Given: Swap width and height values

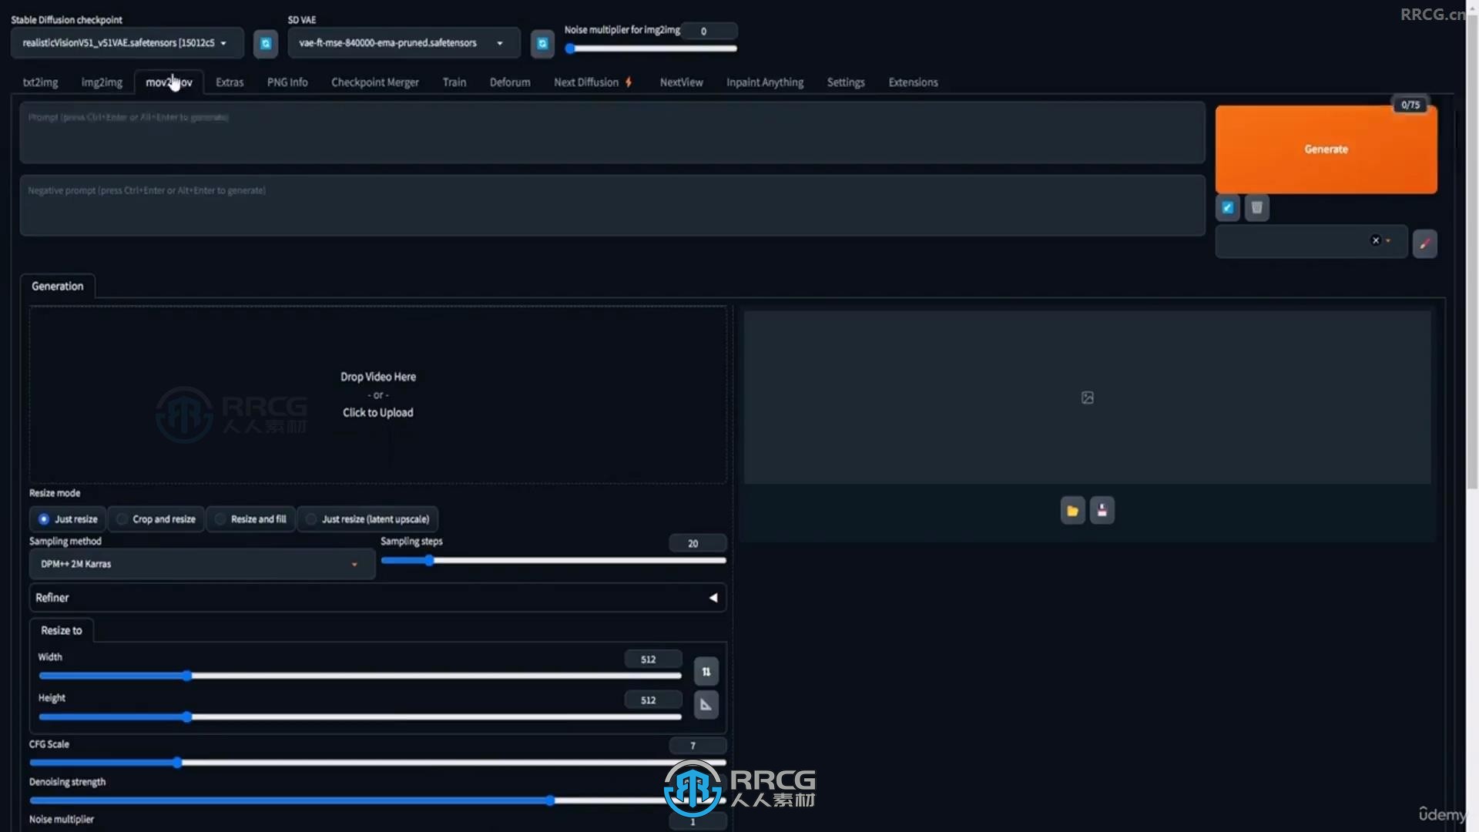Looking at the screenshot, I should (x=706, y=671).
